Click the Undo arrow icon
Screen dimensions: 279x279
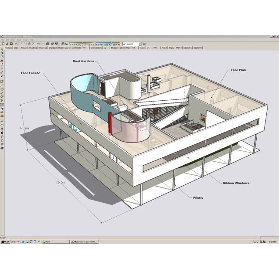[x=38, y=44]
